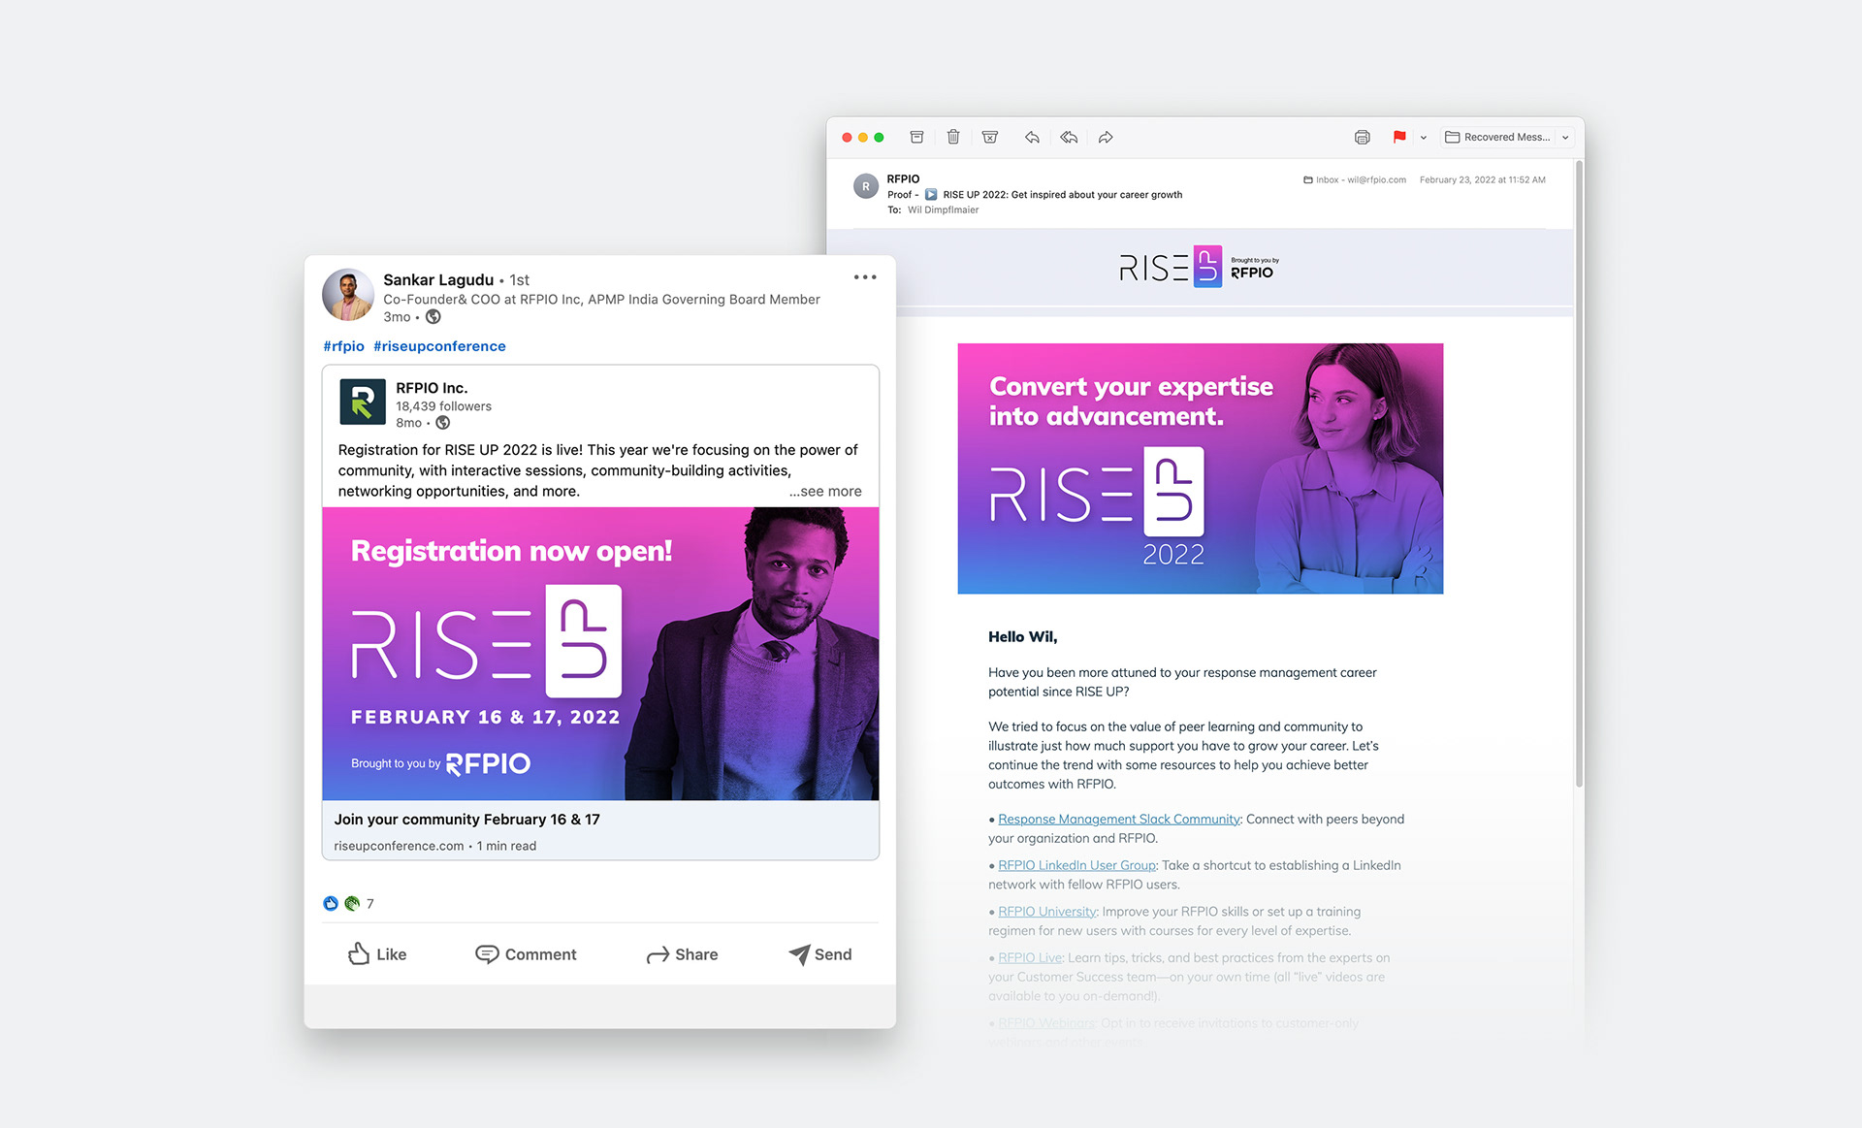Screen dimensions: 1862x1128
Task: Reply all to the RFPIO email
Action: (1069, 137)
